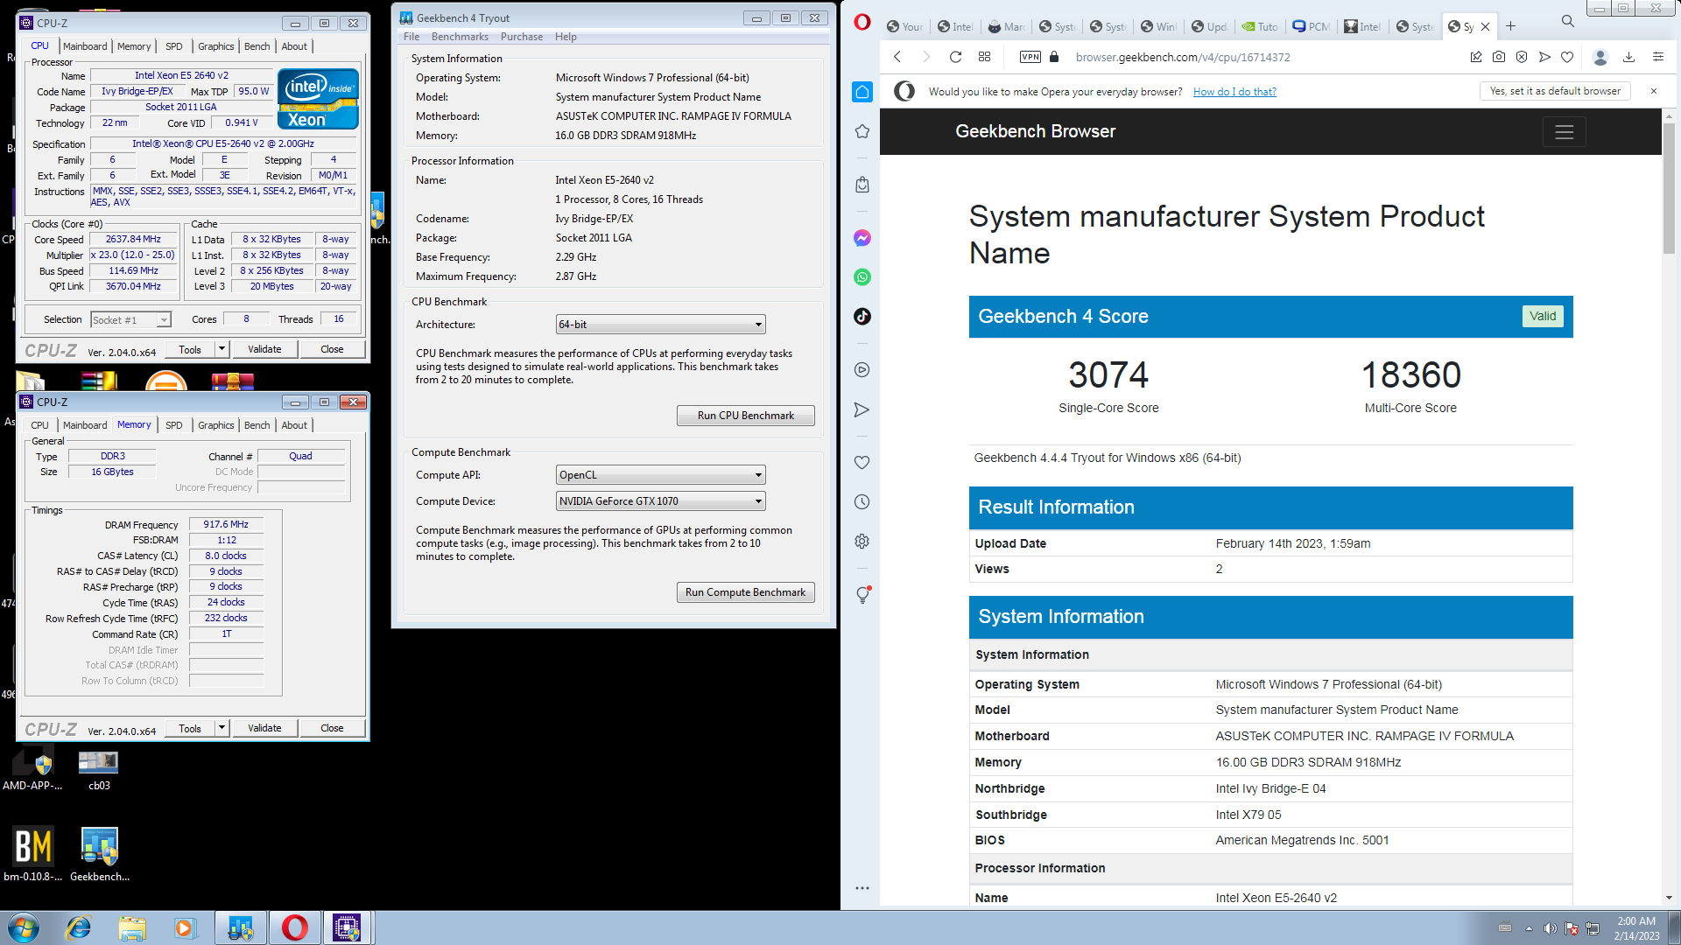Click the Geekbench page vertical scrollbar
1681x945 pixels.
1669,188
